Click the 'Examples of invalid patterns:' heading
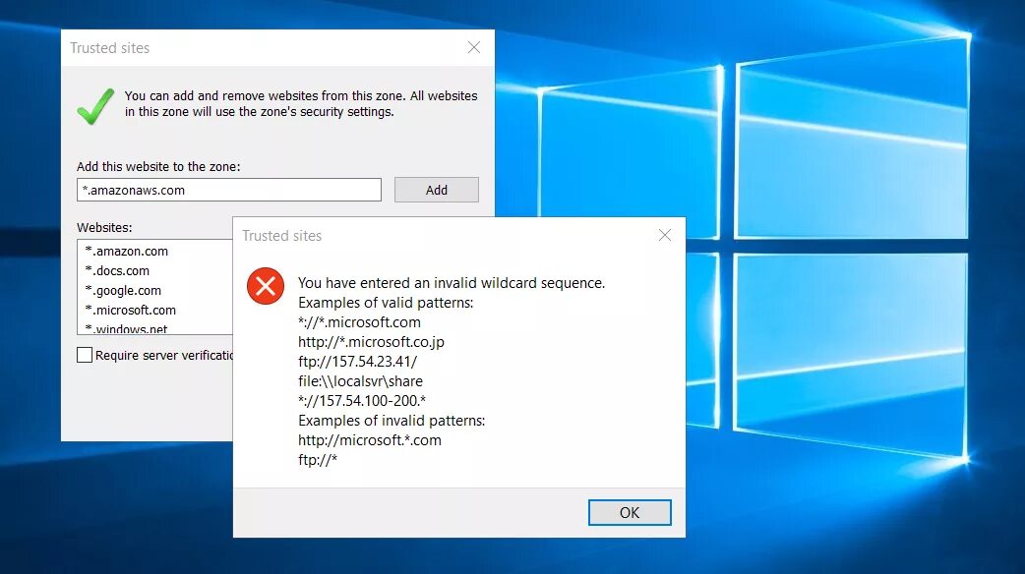This screenshot has width=1025, height=574. pos(392,421)
